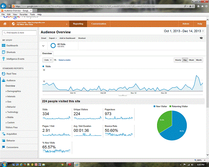Switch graph to Day view
Image resolution: width=209 pixels, height=167 pixels.
pyautogui.click(x=185, y=60)
